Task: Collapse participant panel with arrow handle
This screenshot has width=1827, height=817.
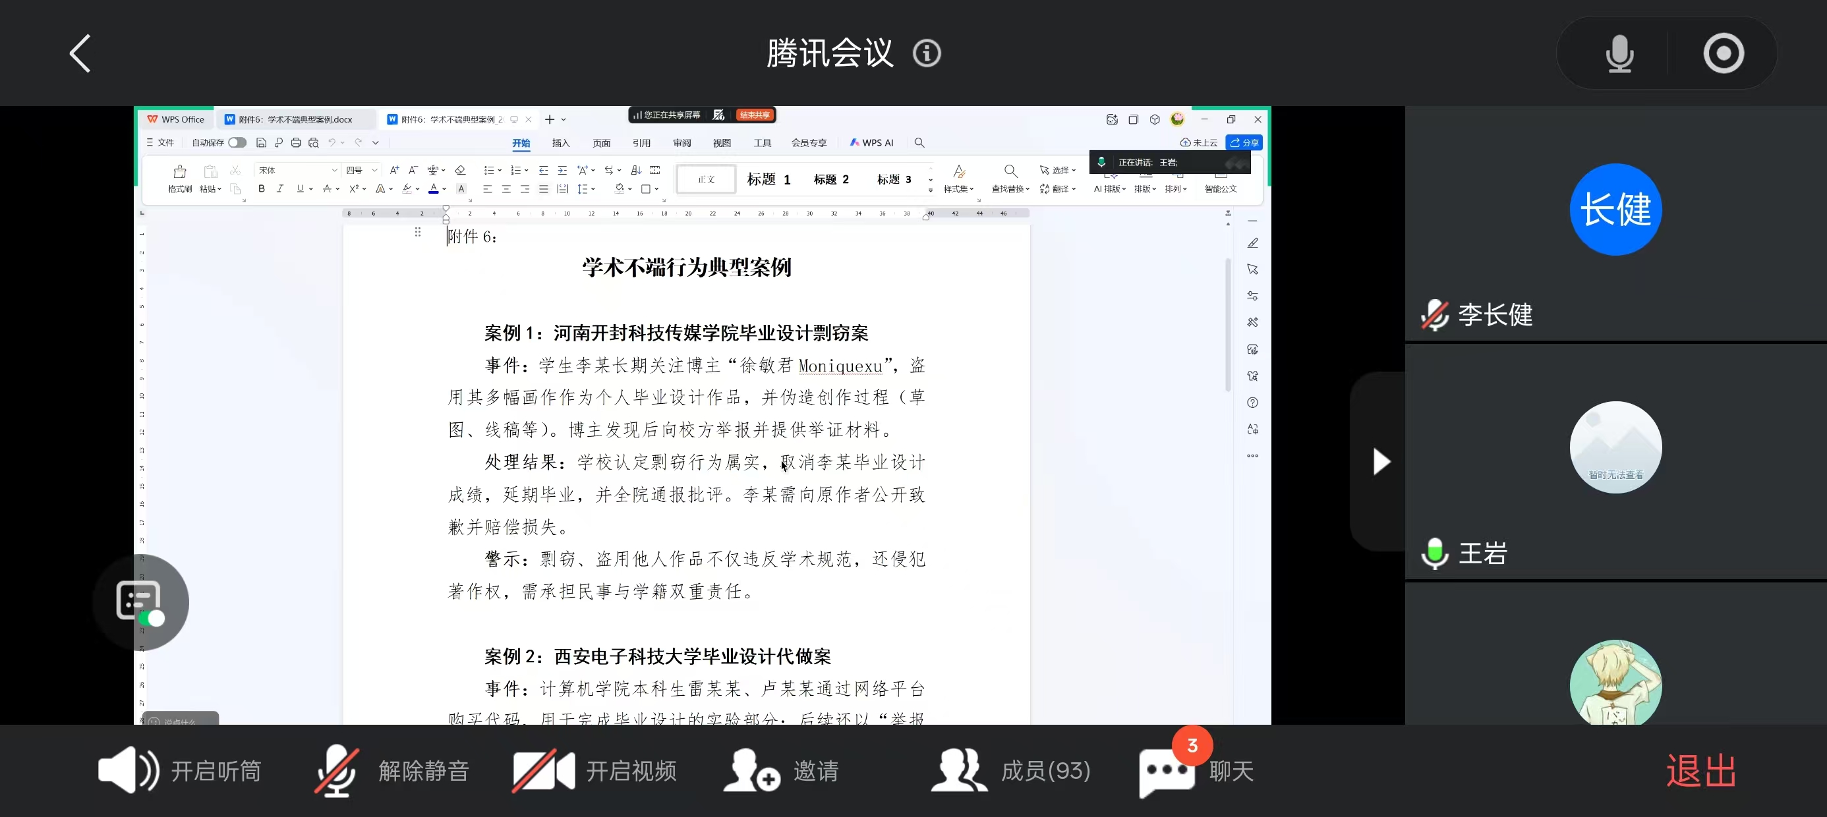Action: coord(1380,462)
